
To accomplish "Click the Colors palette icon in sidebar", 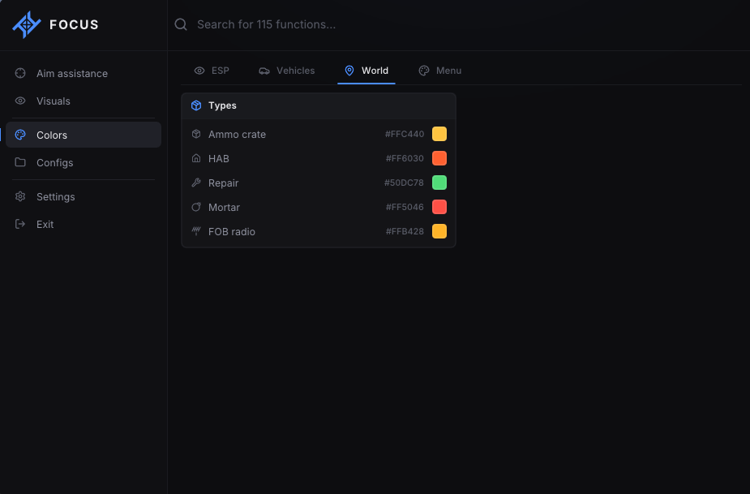I will [x=20, y=135].
